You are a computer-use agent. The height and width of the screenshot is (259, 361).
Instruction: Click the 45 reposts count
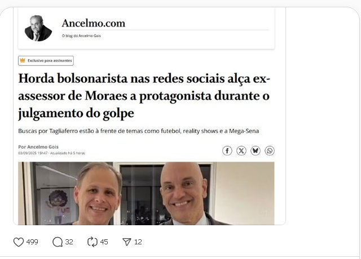[x=104, y=242]
